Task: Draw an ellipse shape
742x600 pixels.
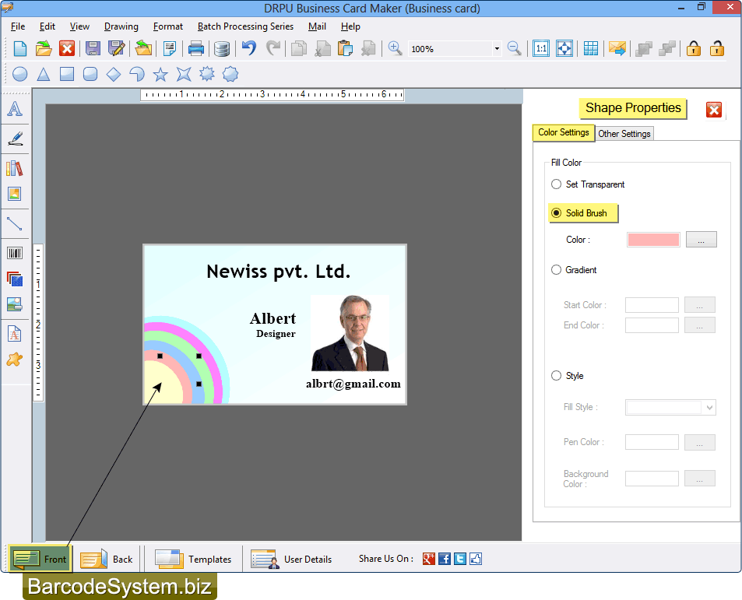Action: pos(19,74)
